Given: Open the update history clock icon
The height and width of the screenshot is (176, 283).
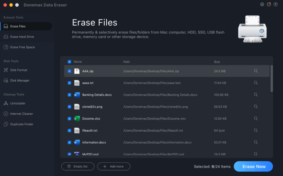Looking at the screenshot, I should pos(269,4).
